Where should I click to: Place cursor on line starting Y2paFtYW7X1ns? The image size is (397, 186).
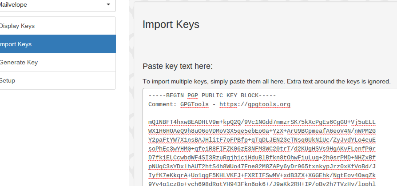(x=262, y=140)
